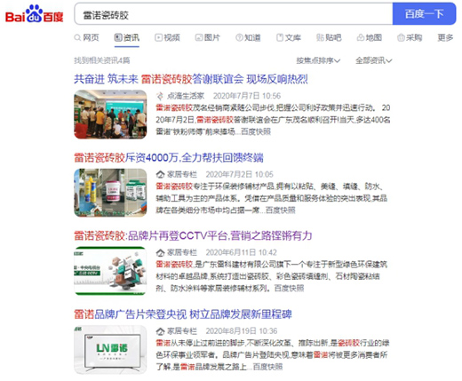Open 地图 map icon tab
The width and height of the screenshot is (462, 381).
pos(370,37)
